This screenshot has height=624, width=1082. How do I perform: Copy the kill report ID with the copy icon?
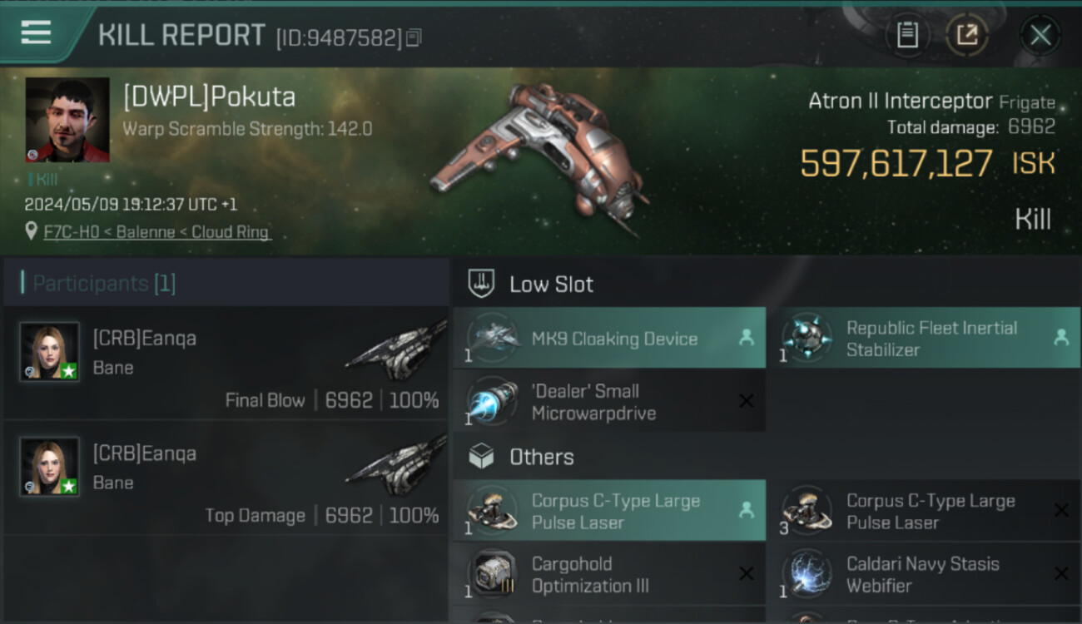point(414,37)
